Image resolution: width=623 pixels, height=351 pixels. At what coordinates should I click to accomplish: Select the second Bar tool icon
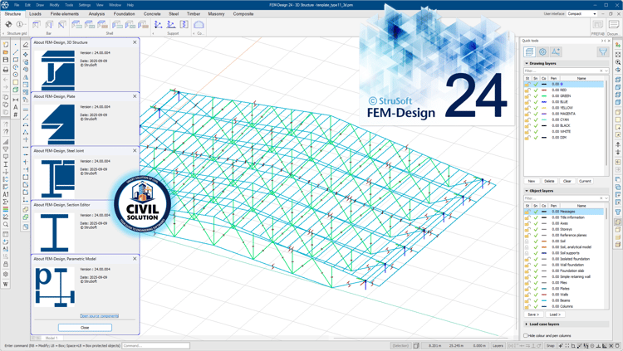(x=49, y=25)
